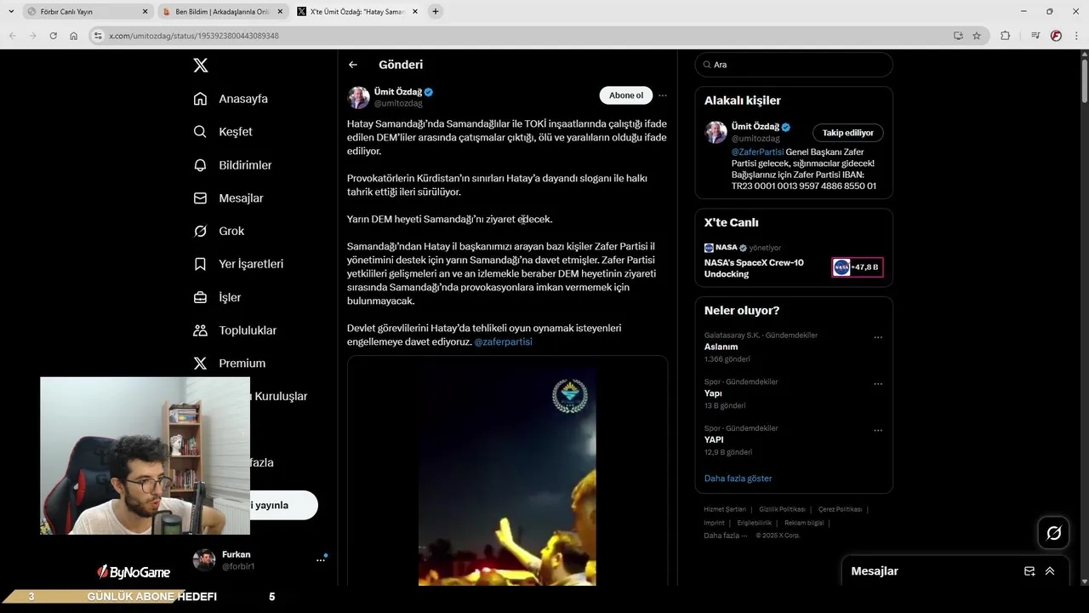Open the Aslanım trending topic
This screenshot has width=1089, height=613.
tap(721, 347)
